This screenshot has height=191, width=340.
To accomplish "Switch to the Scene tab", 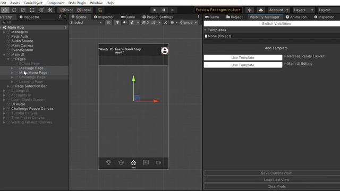I will [79, 17].
